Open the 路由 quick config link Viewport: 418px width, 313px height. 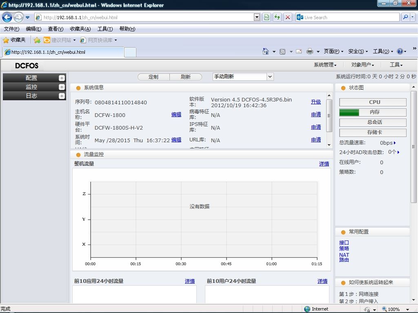(344, 260)
